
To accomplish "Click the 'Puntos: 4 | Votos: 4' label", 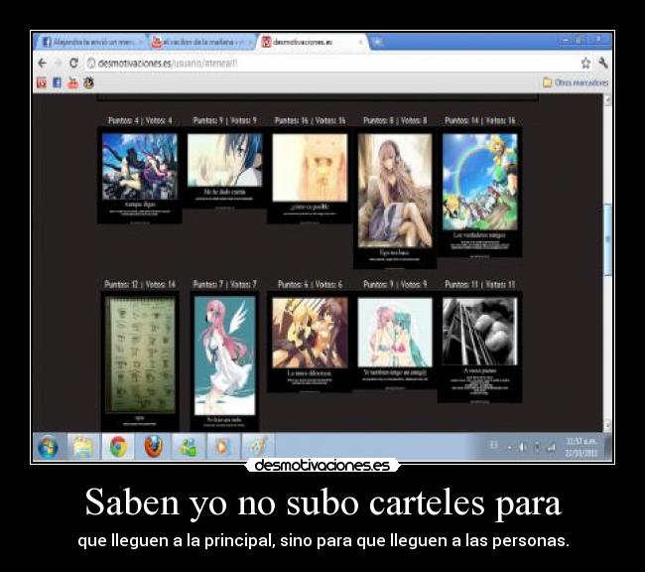I will click(x=140, y=120).
